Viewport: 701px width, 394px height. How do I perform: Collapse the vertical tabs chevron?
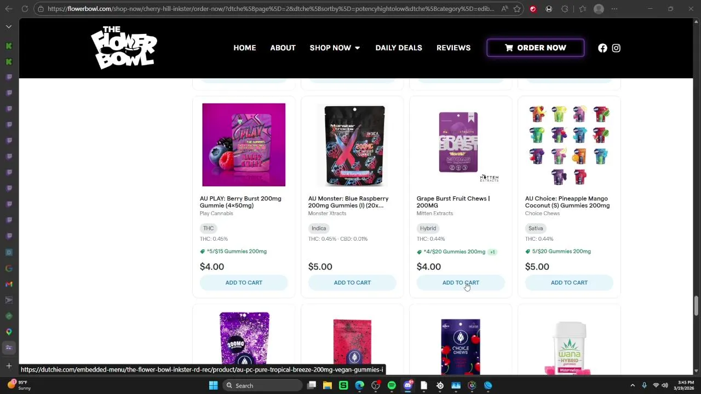click(9, 26)
